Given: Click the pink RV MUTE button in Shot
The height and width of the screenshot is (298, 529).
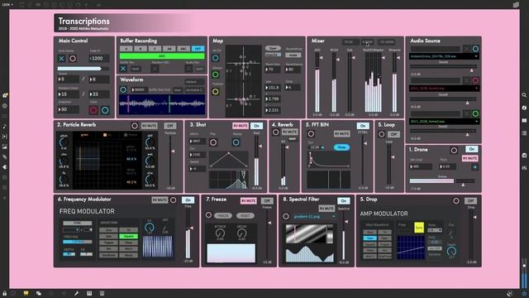Looking at the screenshot, I should [241, 126].
